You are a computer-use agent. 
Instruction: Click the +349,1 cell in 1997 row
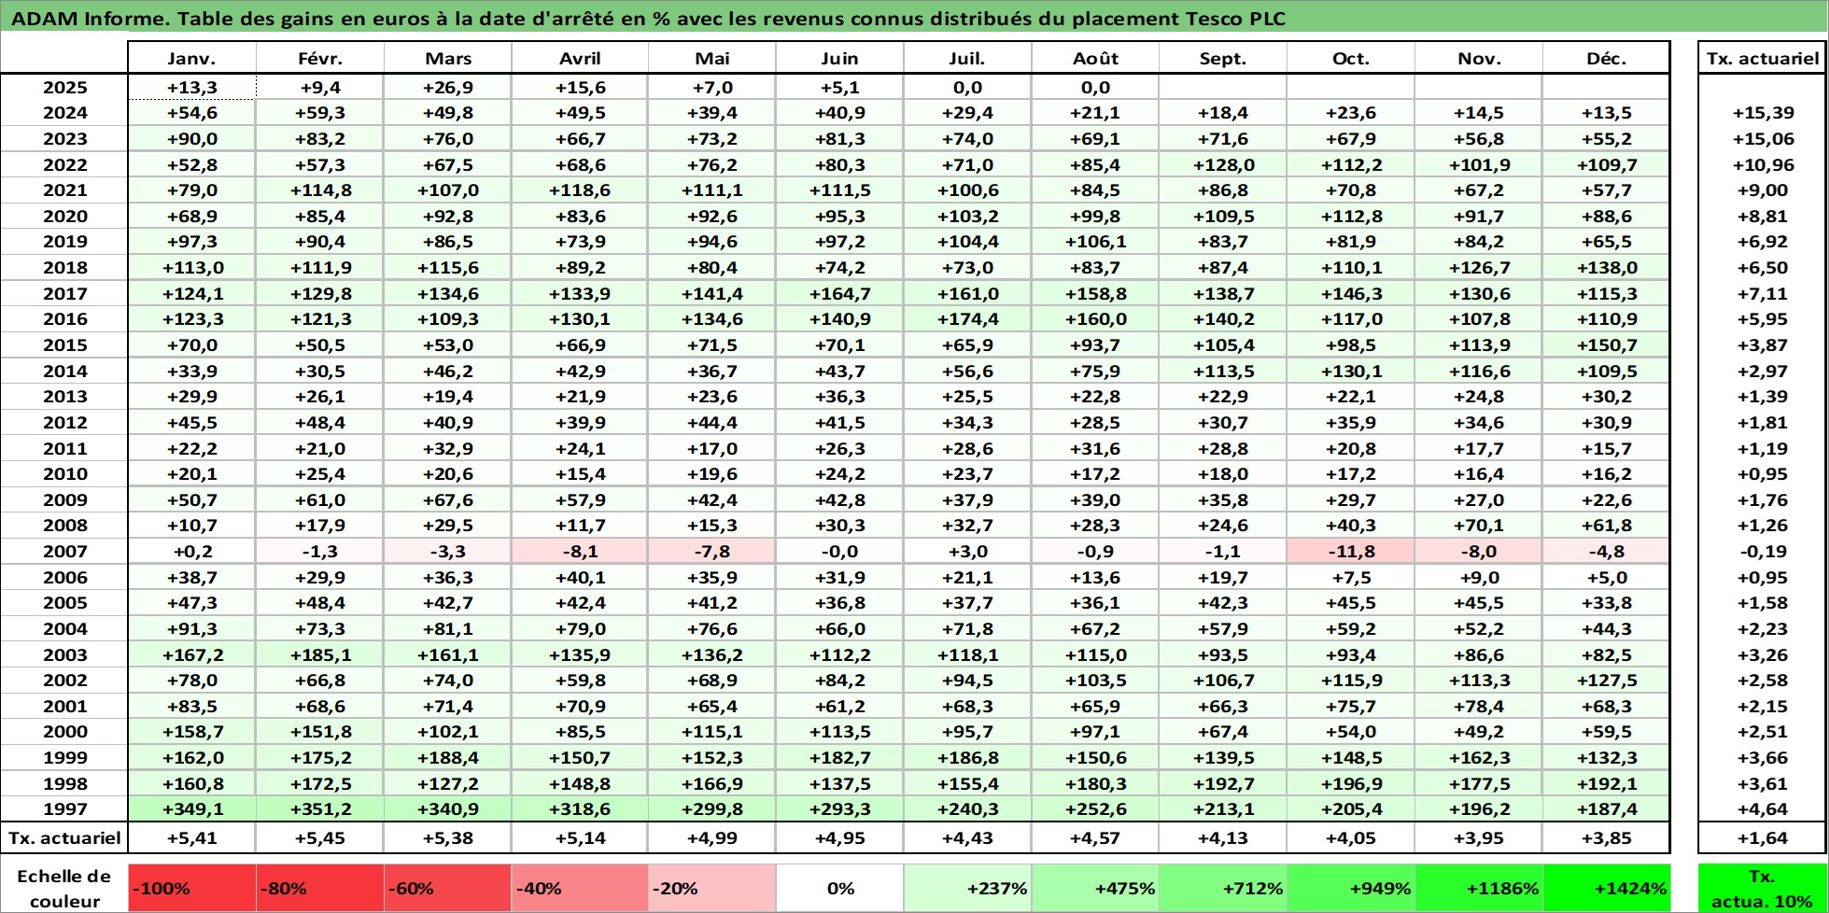click(191, 809)
